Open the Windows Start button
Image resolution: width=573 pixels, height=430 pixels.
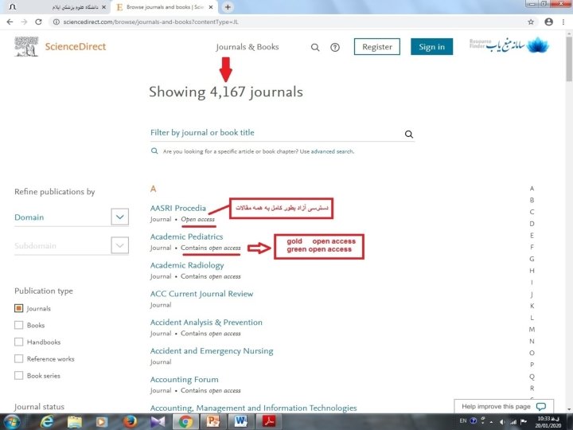(x=13, y=421)
